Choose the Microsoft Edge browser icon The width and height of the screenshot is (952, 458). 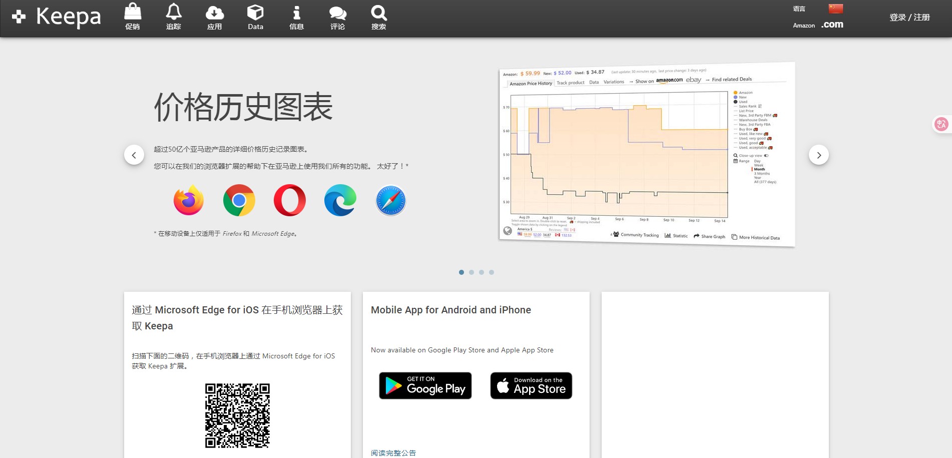coord(340,200)
